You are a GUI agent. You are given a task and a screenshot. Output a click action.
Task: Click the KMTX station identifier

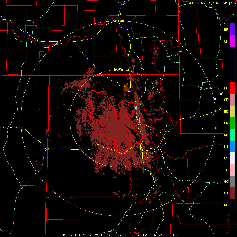click(x=135, y=235)
